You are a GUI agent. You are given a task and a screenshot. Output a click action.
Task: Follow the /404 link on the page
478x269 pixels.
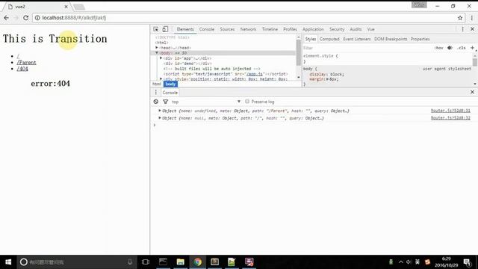coord(22,69)
